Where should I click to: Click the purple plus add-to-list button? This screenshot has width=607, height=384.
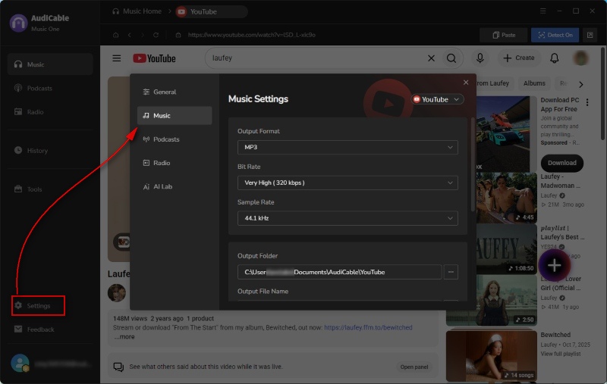point(554,265)
